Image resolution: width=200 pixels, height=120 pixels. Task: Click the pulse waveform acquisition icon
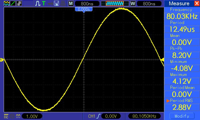click(x=38, y=3)
